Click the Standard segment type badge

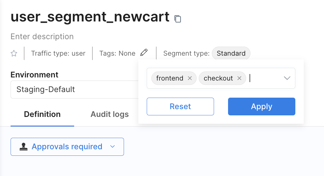pyautogui.click(x=231, y=53)
